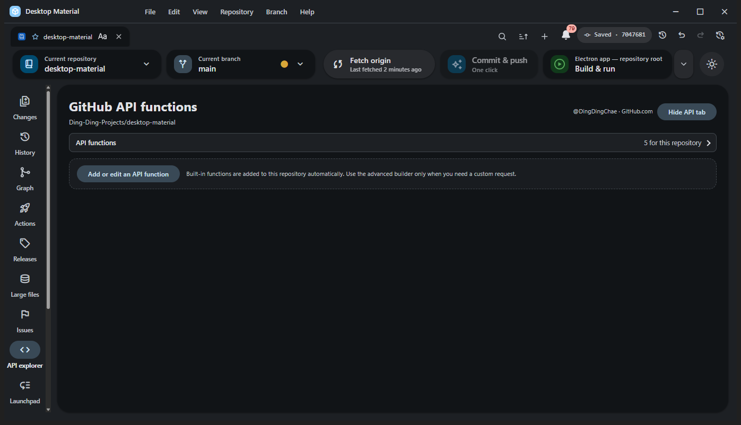Open the View menu
The width and height of the screenshot is (741, 425).
point(200,12)
